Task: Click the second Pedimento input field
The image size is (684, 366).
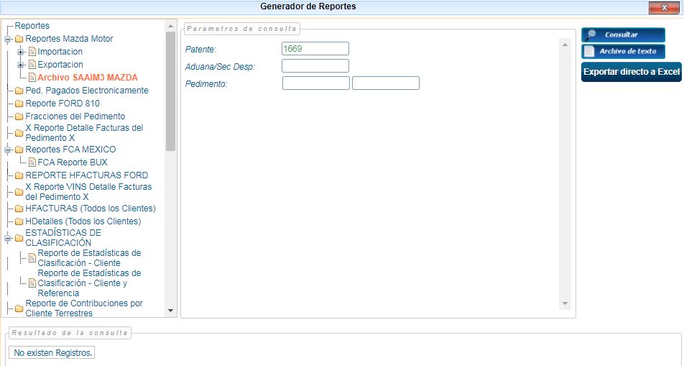Action: tap(386, 83)
